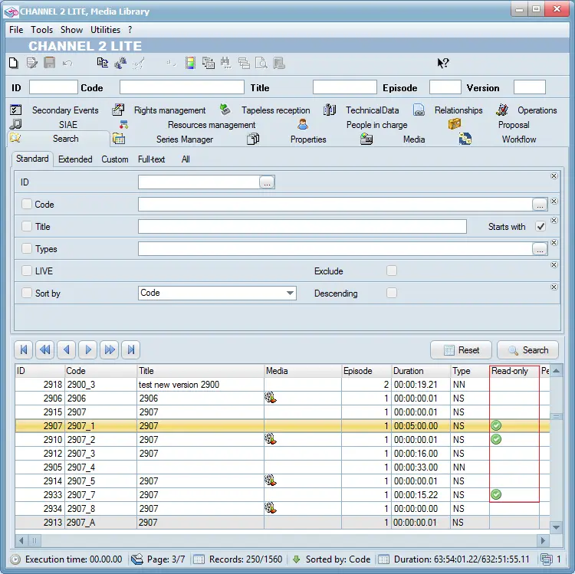Open the Types browse ellipsis button

540,249
